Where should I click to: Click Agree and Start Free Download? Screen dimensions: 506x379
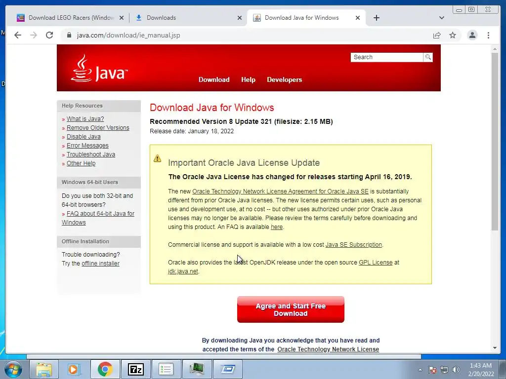tap(291, 309)
